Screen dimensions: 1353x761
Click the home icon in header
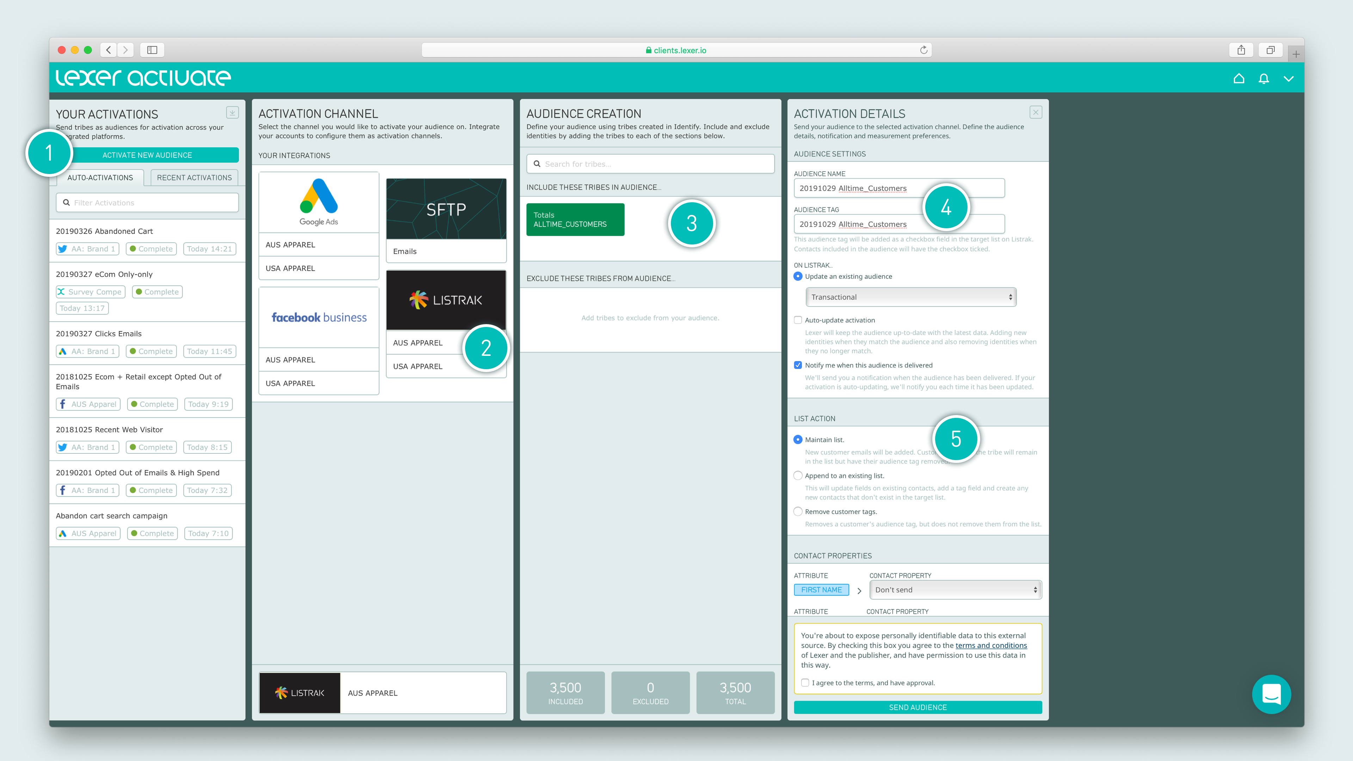pyautogui.click(x=1238, y=79)
